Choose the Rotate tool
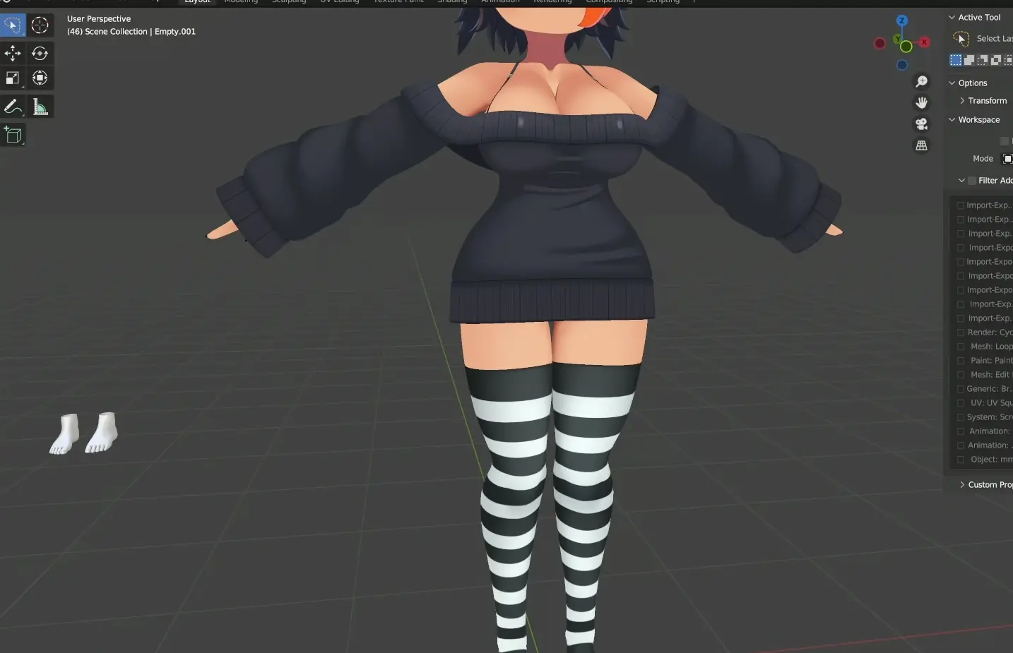1013x653 pixels. 40,53
